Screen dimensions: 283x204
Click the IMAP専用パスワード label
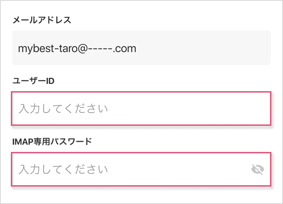coord(52,141)
